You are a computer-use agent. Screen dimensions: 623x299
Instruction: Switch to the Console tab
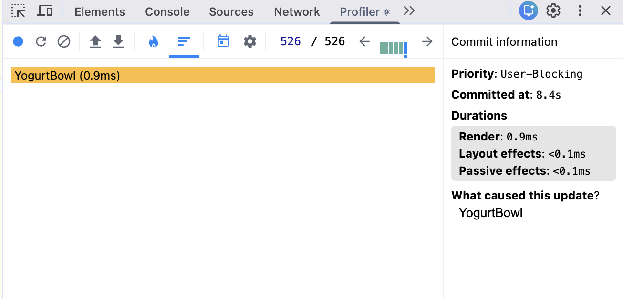pos(167,12)
